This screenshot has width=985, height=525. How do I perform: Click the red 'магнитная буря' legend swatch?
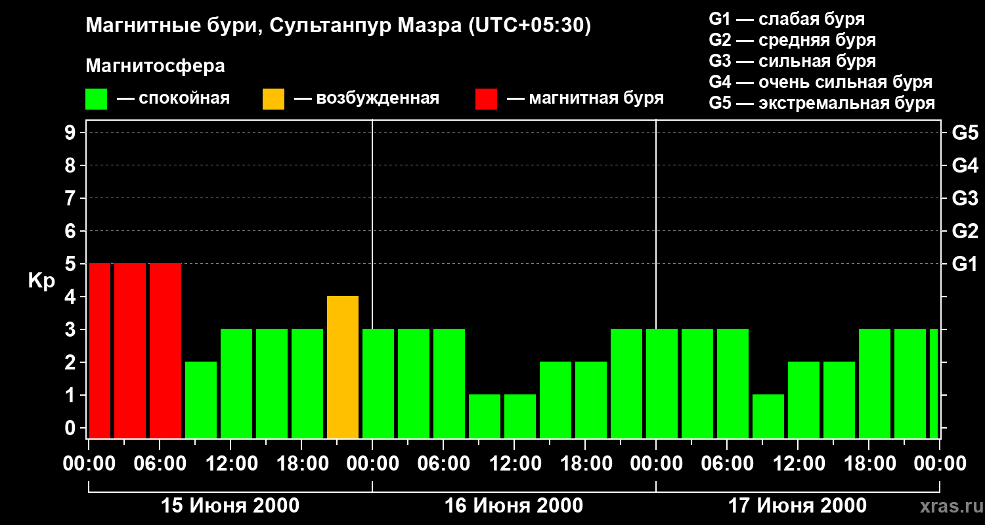point(486,99)
